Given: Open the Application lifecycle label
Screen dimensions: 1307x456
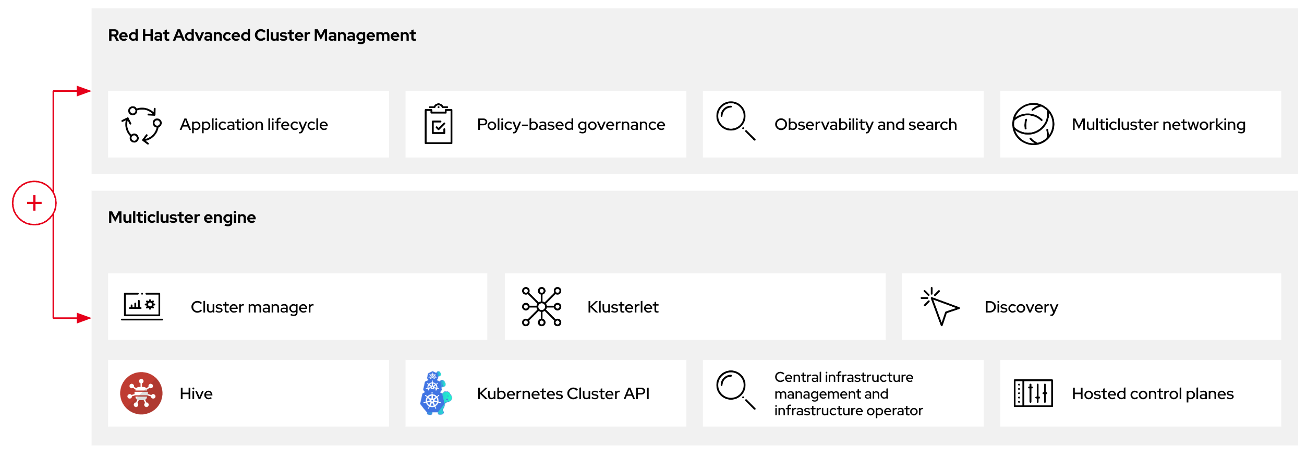Looking at the screenshot, I should point(253,125).
